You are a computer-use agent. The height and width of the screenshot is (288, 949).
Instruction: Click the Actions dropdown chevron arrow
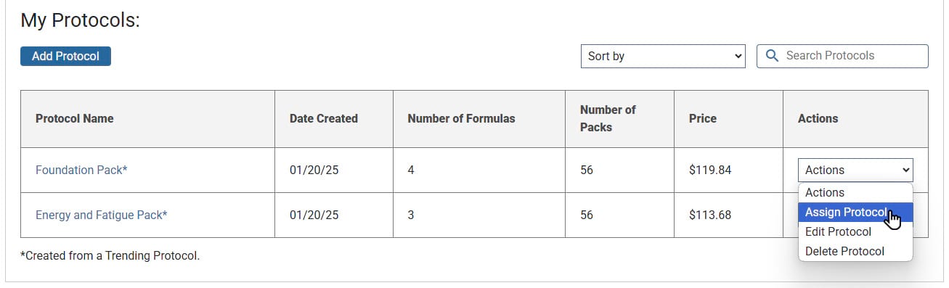[905, 170]
